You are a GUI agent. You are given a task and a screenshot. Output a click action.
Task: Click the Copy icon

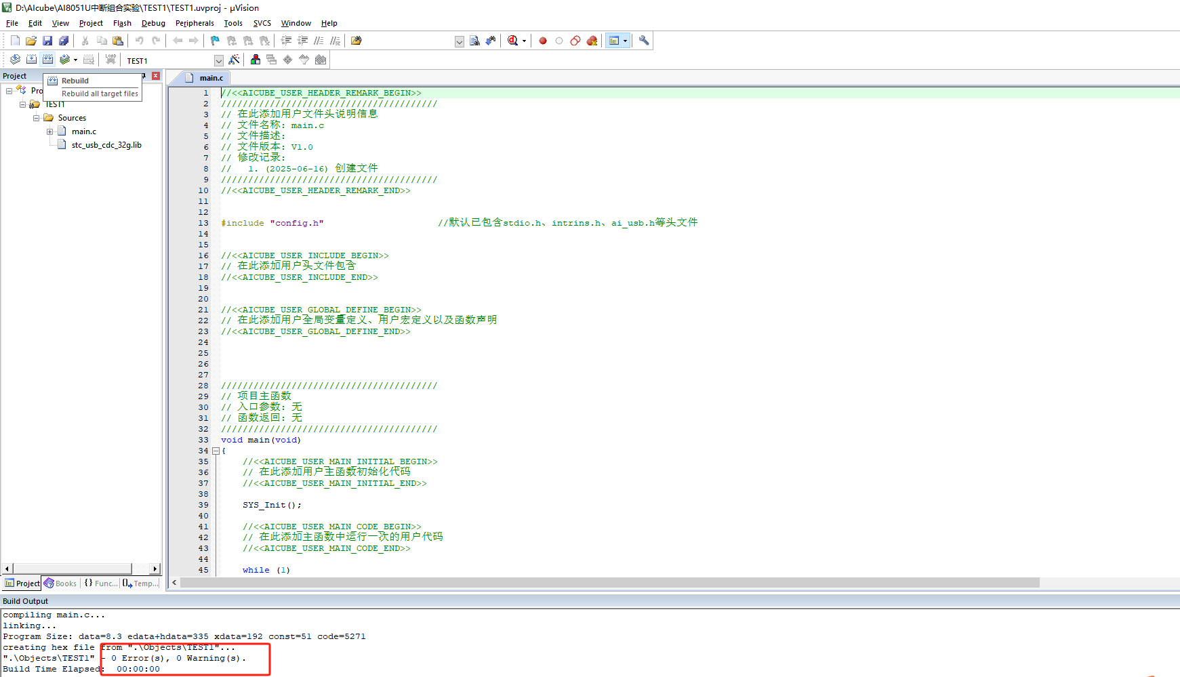[x=102, y=41]
